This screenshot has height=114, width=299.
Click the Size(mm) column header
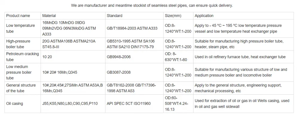click(x=178, y=16)
